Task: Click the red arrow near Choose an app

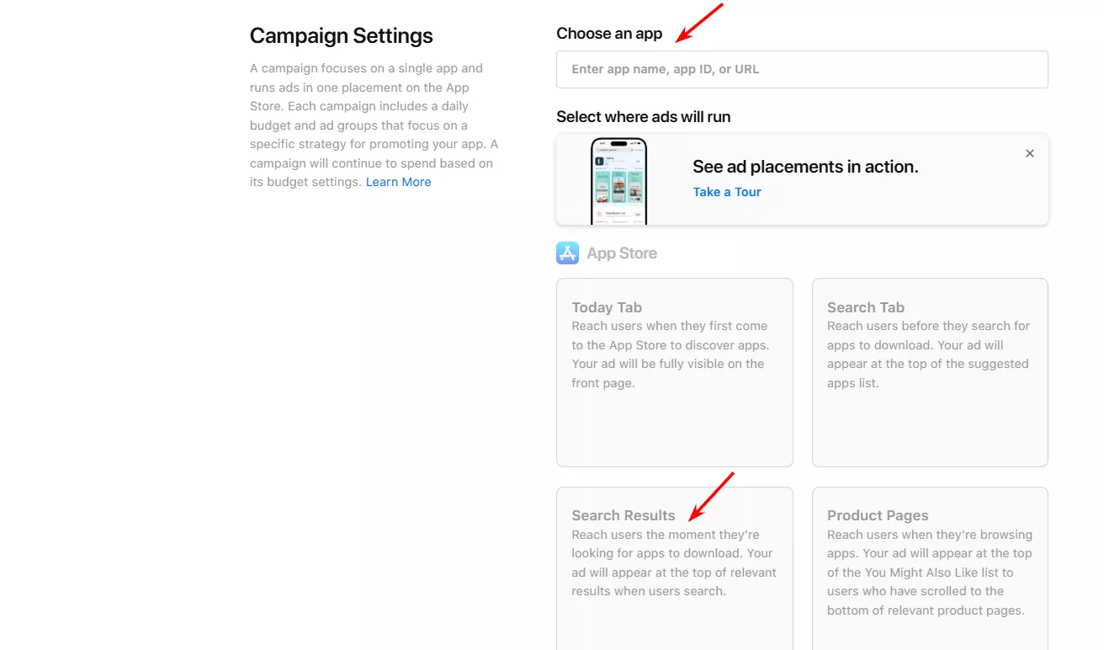Action: tap(700, 23)
